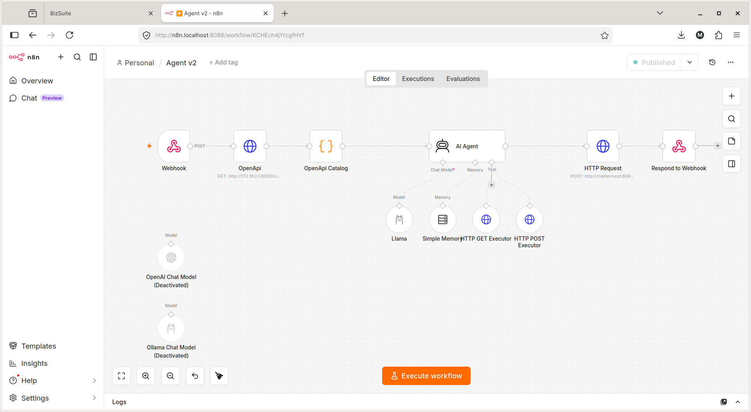Select the HTTP Request node
Image resolution: width=751 pixels, height=412 pixels.
(x=603, y=146)
